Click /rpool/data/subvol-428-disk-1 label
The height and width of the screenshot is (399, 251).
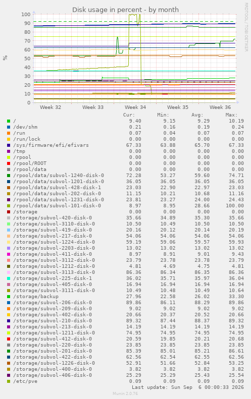(x=57, y=188)
